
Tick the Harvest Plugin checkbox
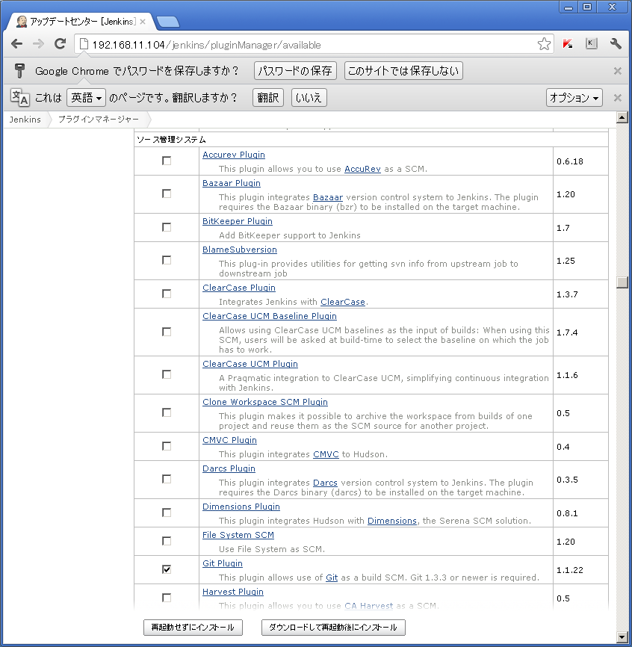coord(167,598)
